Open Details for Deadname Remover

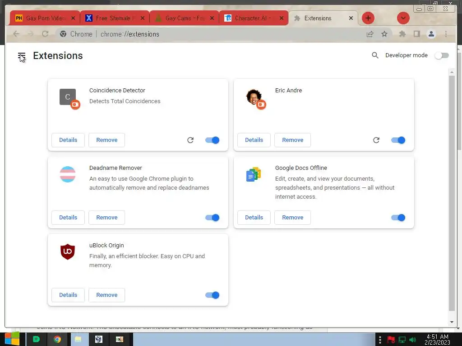[68, 218]
